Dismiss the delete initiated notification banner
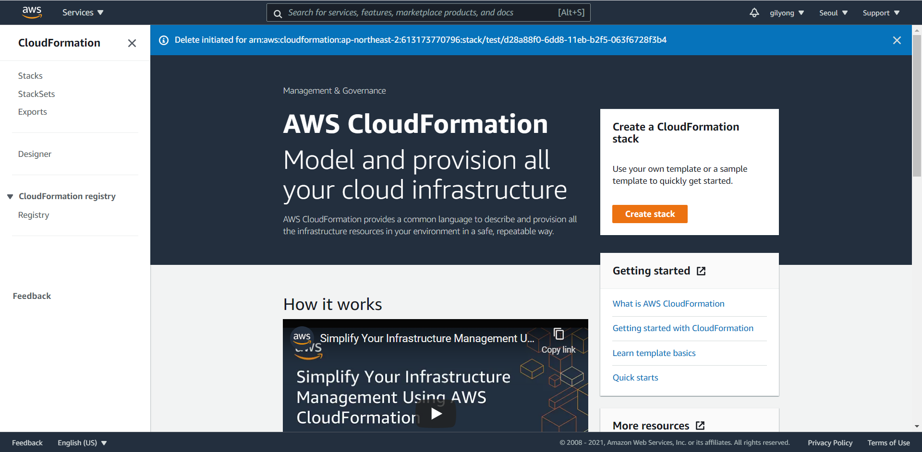The width and height of the screenshot is (922, 452). click(x=897, y=40)
